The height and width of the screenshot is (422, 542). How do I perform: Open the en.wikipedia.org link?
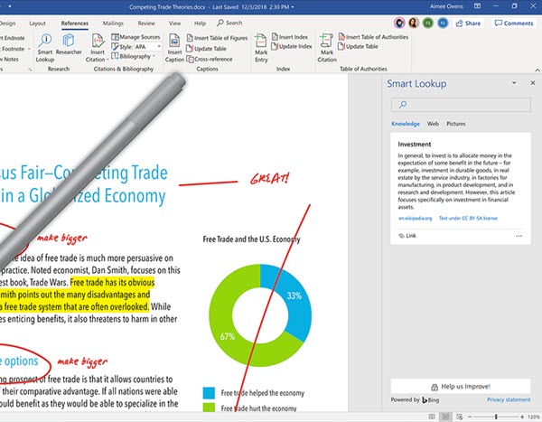[x=416, y=219]
